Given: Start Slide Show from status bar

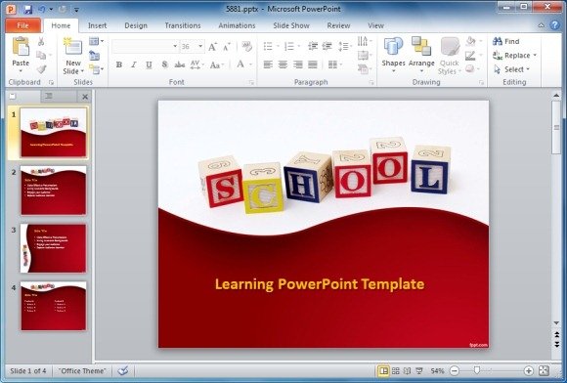Looking at the screenshot, I should (x=419, y=370).
